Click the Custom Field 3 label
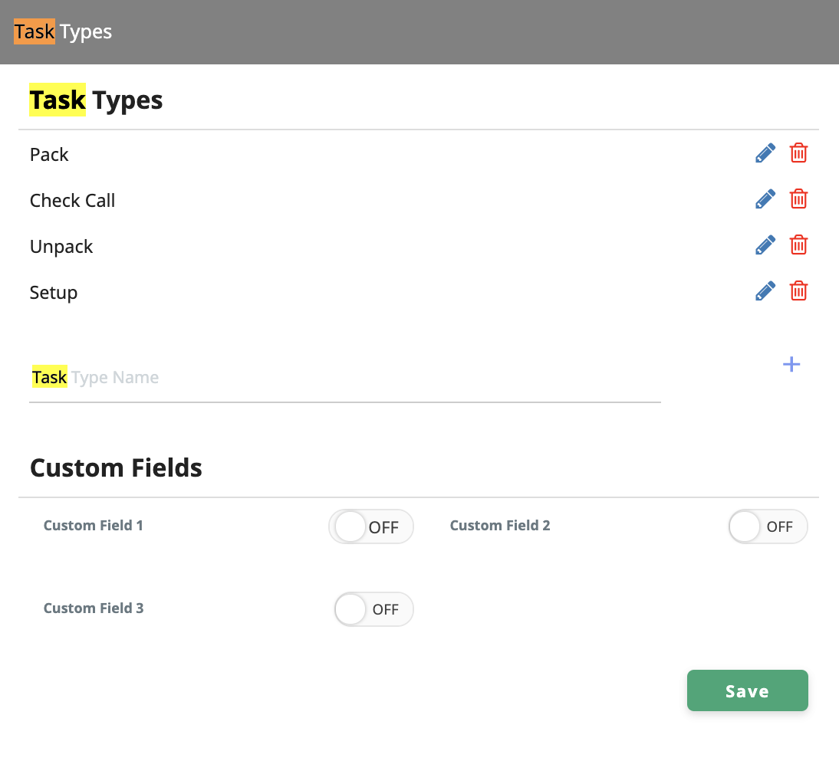 (94, 608)
